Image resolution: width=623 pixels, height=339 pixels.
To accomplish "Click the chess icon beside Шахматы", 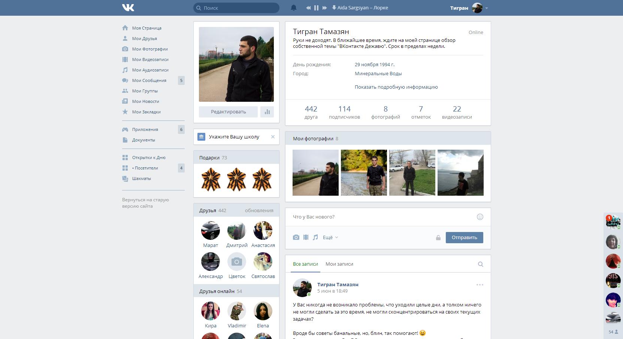I will tap(125, 178).
